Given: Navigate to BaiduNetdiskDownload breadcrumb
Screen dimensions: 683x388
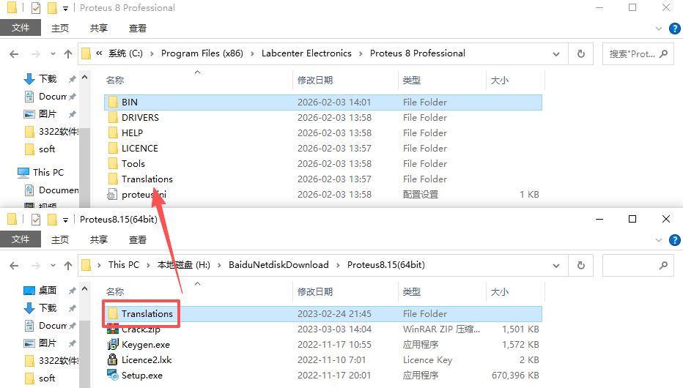Looking at the screenshot, I should (278, 265).
